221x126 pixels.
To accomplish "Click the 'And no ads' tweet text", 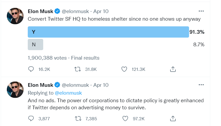I will [x=115, y=103].
